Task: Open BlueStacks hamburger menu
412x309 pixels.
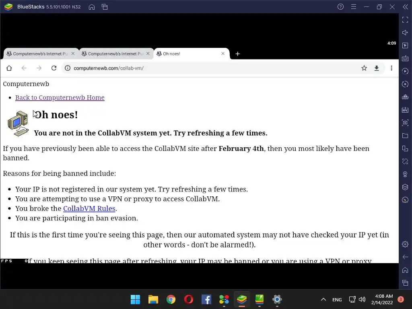Action: point(354,7)
